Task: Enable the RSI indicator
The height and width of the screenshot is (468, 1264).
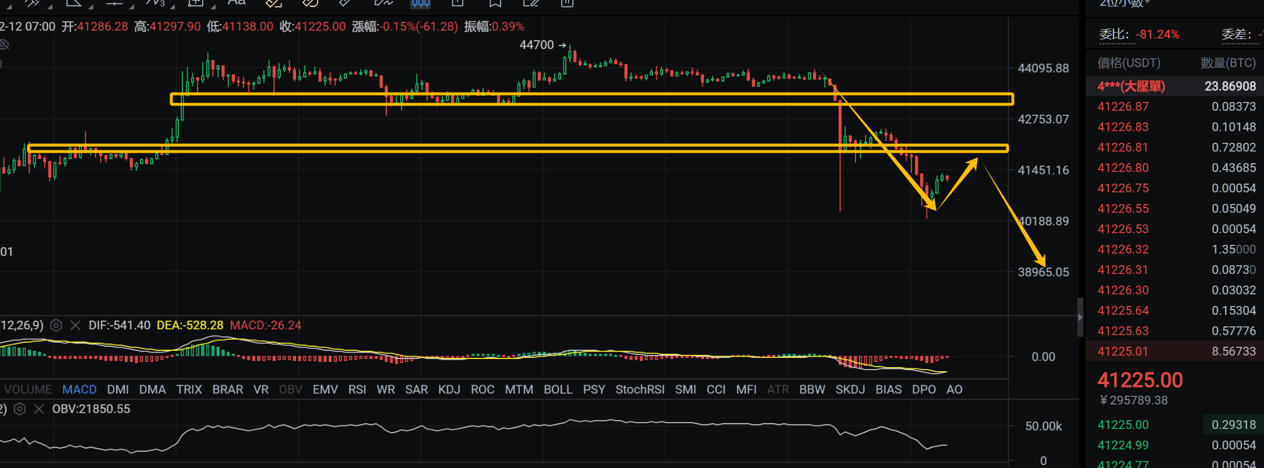Action: [x=357, y=389]
